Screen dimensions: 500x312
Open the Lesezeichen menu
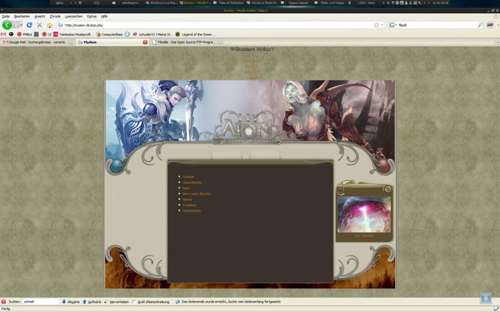tap(73, 16)
